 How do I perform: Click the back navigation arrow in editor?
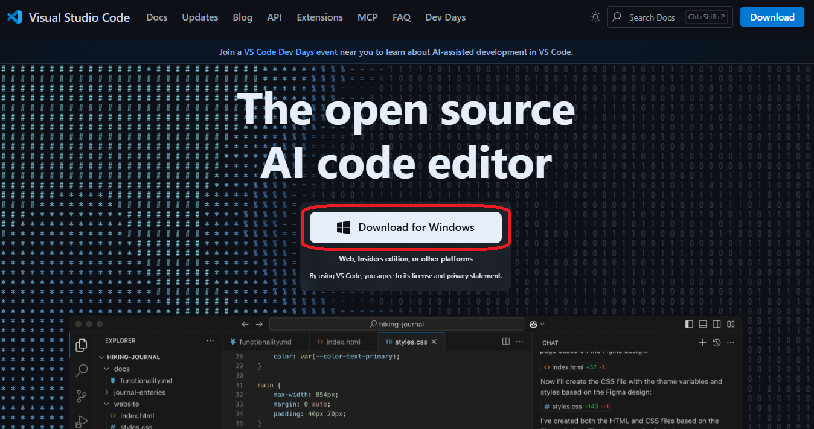pyautogui.click(x=245, y=324)
